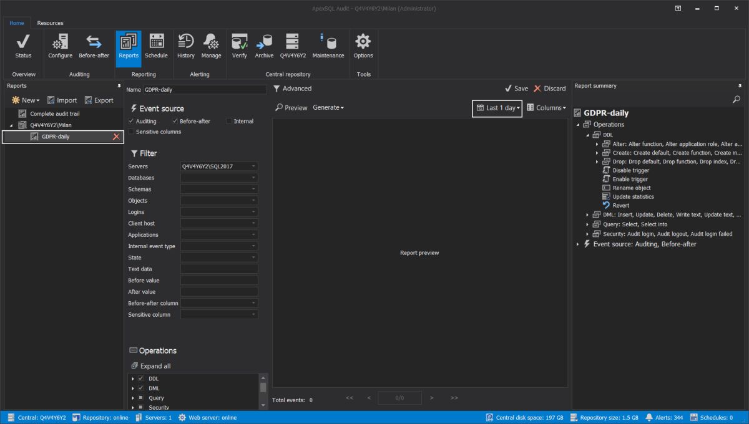Open the Generate dropdown
The height and width of the screenshot is (424, 749).
coord(328,107)
